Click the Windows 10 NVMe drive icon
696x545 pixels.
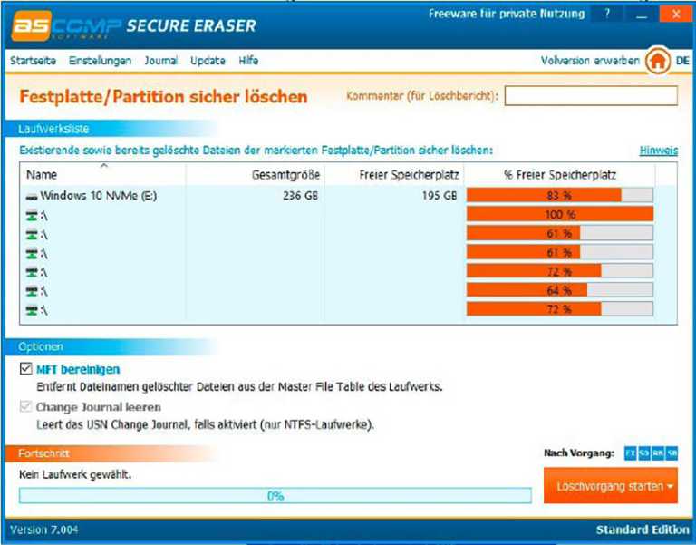click(32, 196)
